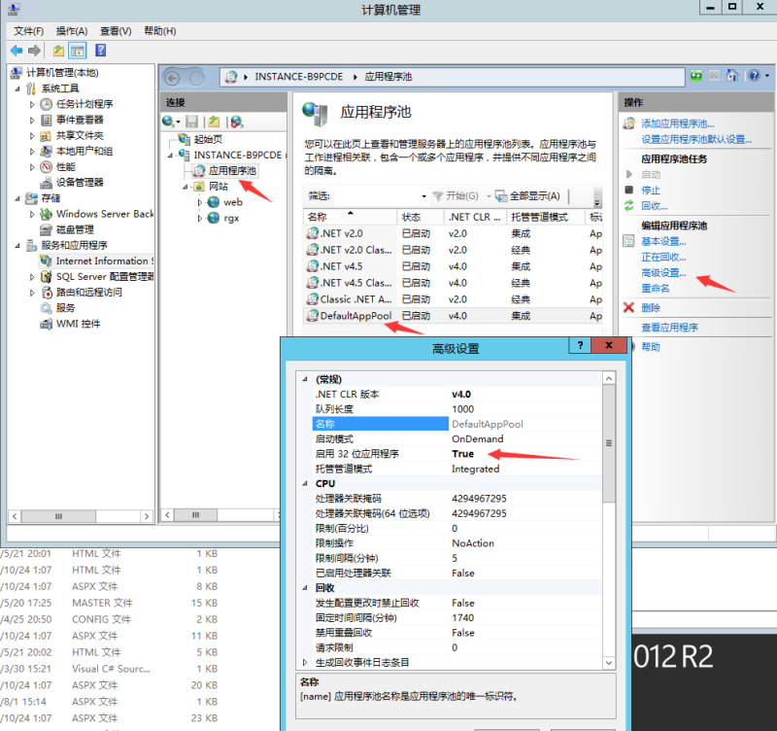Expand the SQL Server 配置管理器 node
The image size is (777, 731).
coord(32,277)
